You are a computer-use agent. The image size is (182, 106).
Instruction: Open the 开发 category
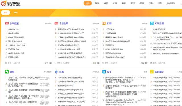pyautogui.click(x=142, y=3)
